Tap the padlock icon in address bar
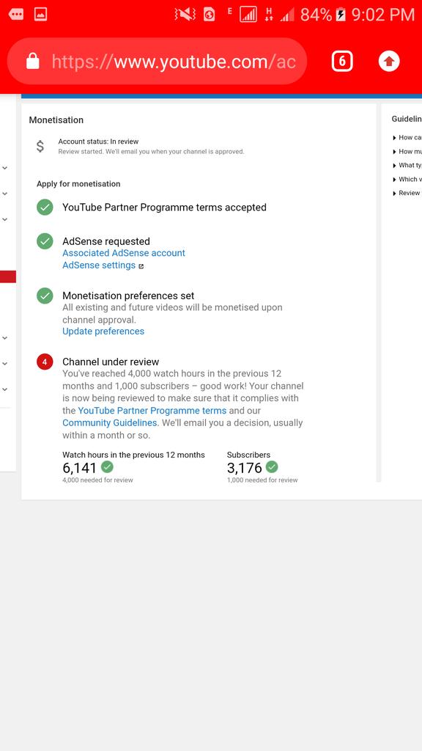The width and height of the screenshot is (422, 751). point(32,62)
